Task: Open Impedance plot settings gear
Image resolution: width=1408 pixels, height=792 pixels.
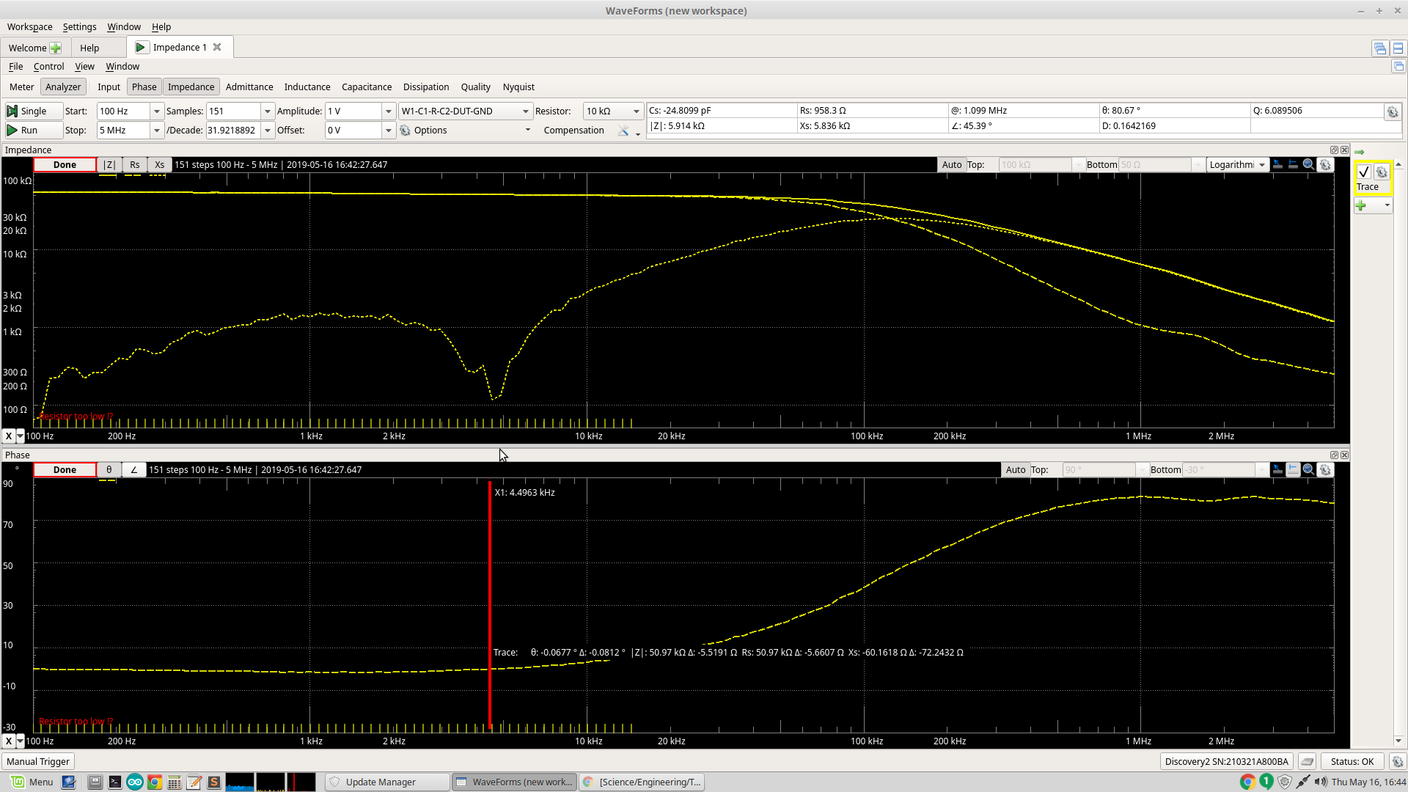Action: 1325,164
